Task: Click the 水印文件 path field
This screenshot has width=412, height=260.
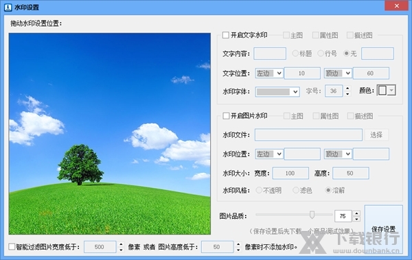Action: click(x=308, y=134)
